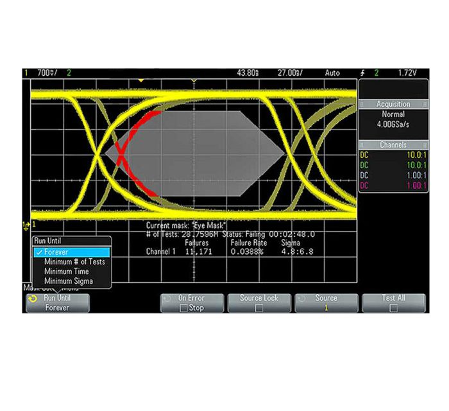The height and width of the screenshot is (411, 449).
Task: Click the hollow time reference triangle marker
Action: [194, 80]
